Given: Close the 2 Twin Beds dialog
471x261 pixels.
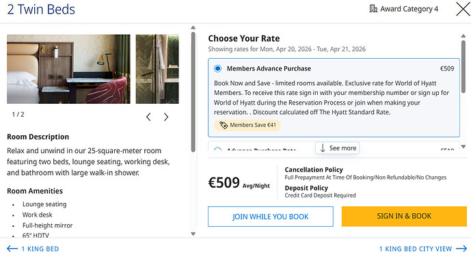Looking at the screenshot, I should (x=463, y=9).
